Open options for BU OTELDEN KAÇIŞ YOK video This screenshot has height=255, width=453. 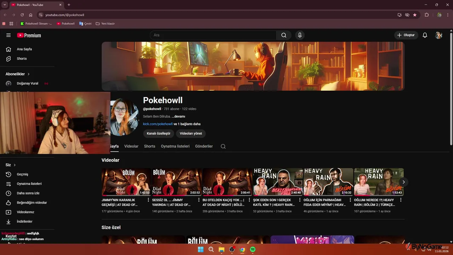[x=249, y=200]
